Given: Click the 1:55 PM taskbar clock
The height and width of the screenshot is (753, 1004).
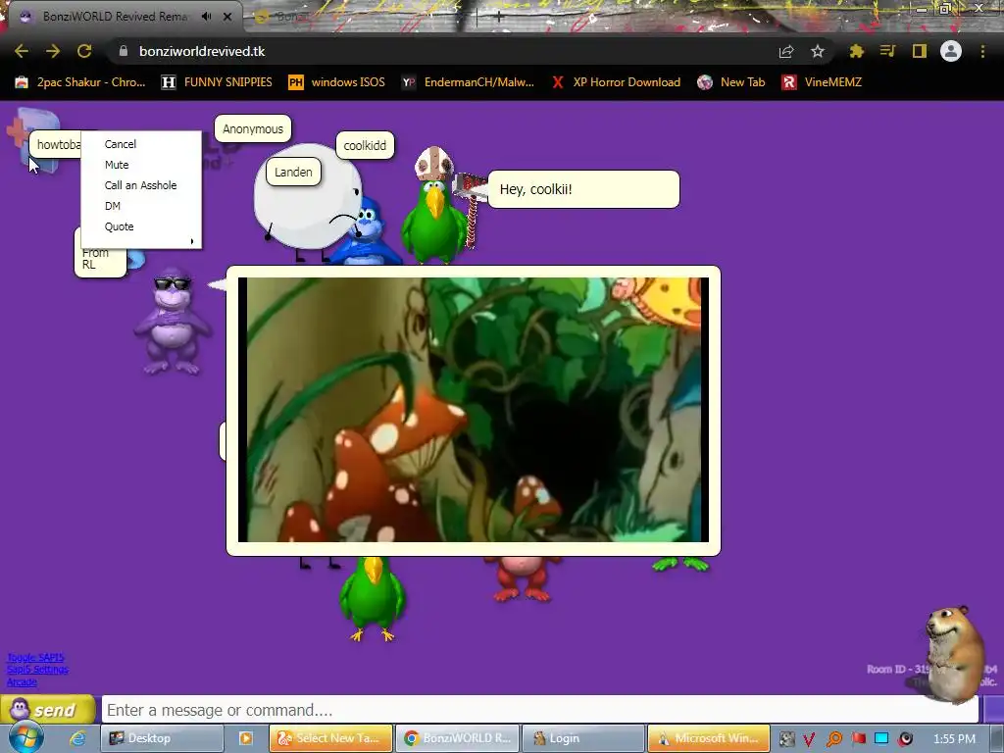Looking at the screenshot, I should [955, 739].
